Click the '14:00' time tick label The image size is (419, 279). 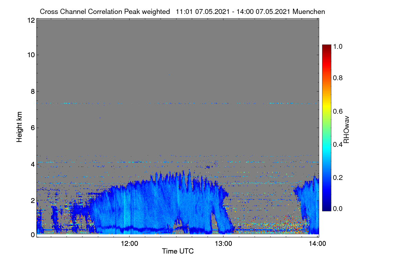tap(317, 244)
